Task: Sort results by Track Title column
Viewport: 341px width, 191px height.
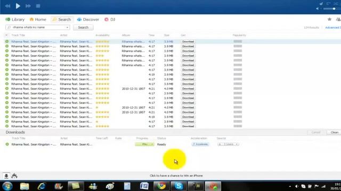Action: (18, 35)
